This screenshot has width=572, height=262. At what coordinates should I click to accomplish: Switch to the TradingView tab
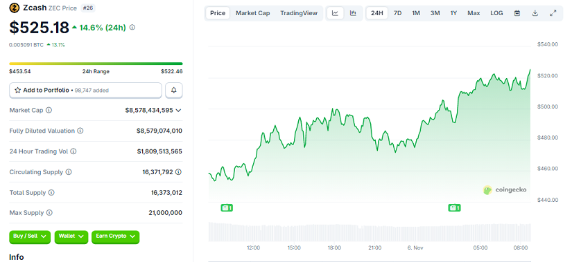299,13
